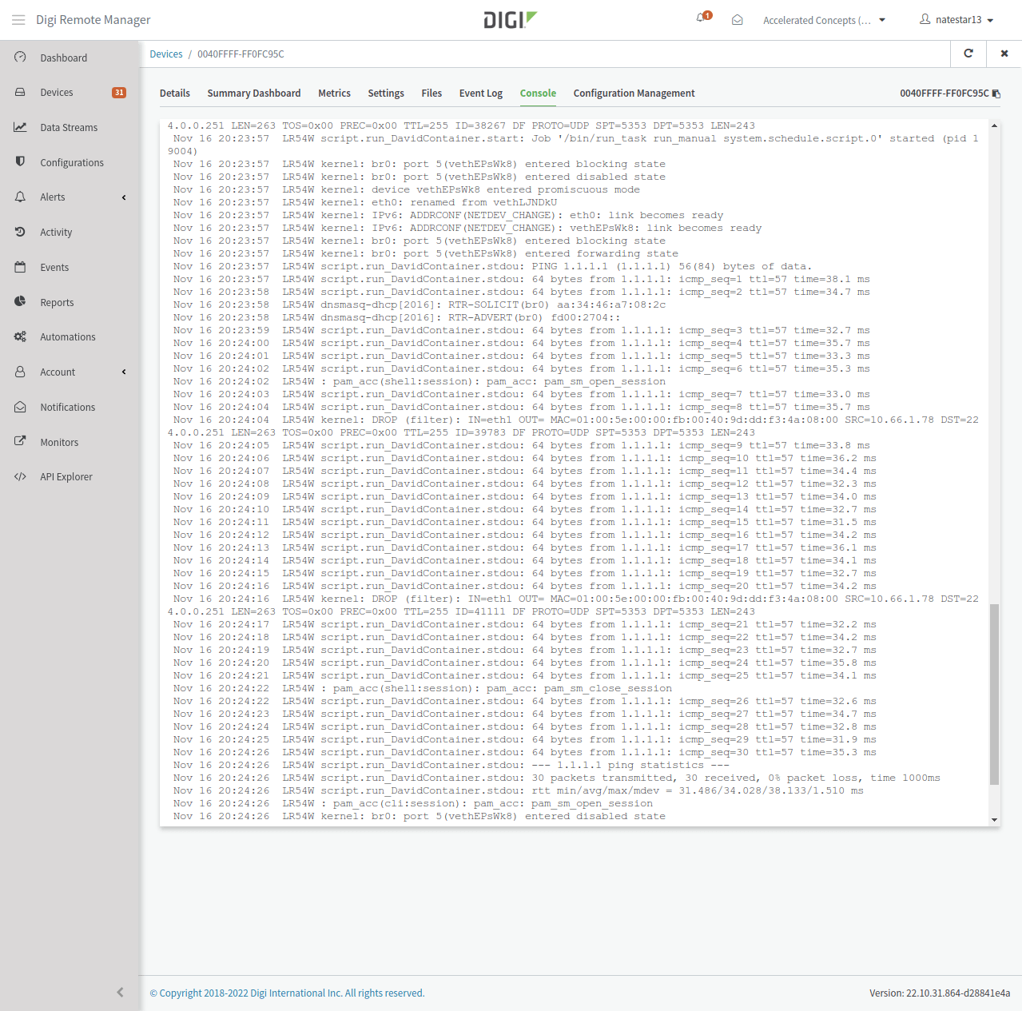
Task: Click the Version 22.10.31.864 footer text
Action: pyautogui.click(x=940, y=993)
